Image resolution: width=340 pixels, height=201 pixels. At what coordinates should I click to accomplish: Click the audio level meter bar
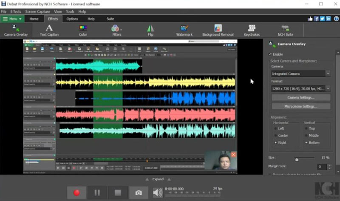coord(193,195)
